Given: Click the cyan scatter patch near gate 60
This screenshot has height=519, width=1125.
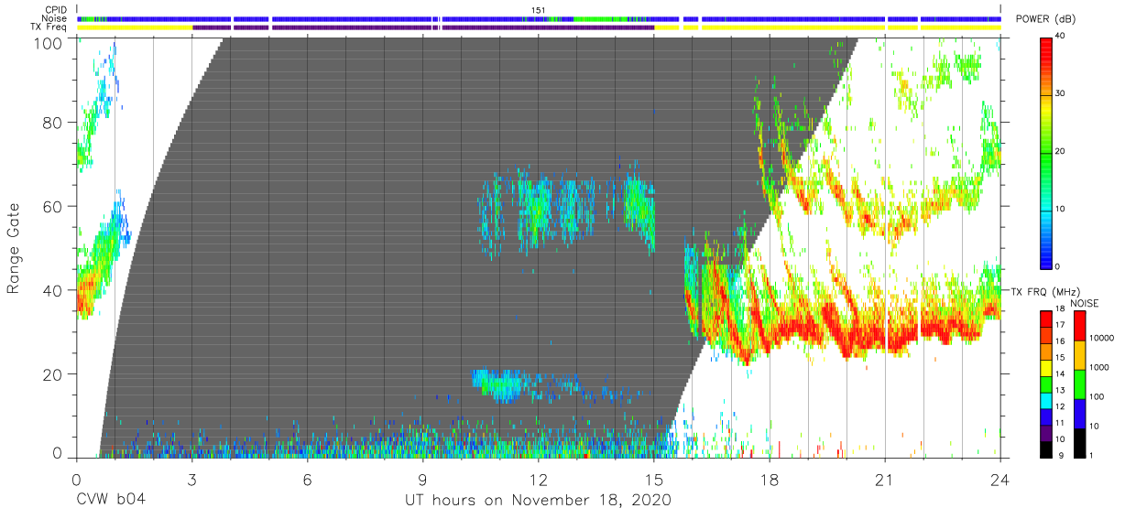Looking at the screenshot, I should [568, 209].
